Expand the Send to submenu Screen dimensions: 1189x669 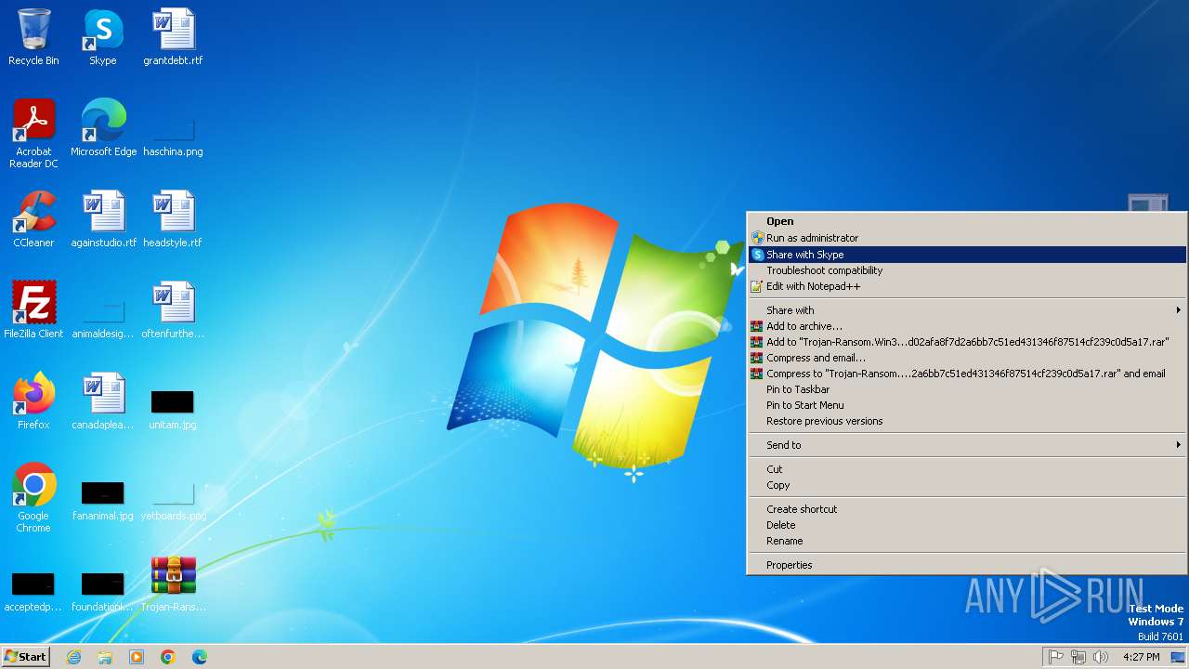(x=967, y=445)
